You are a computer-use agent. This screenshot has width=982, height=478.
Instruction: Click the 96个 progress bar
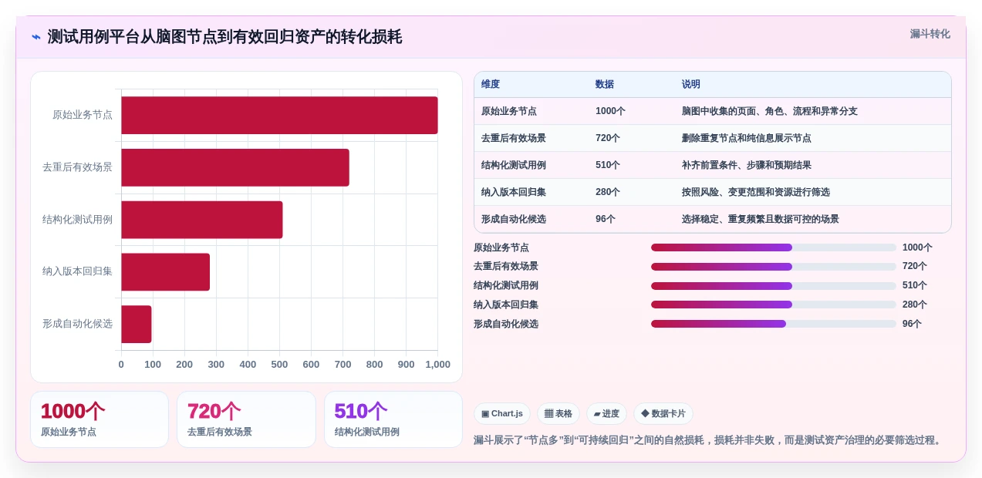click(x=774, y=324)
